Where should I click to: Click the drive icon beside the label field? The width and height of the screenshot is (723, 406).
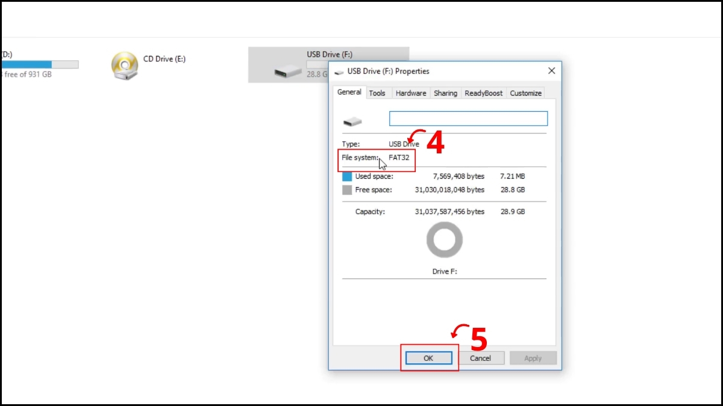(x=352, y=122)
